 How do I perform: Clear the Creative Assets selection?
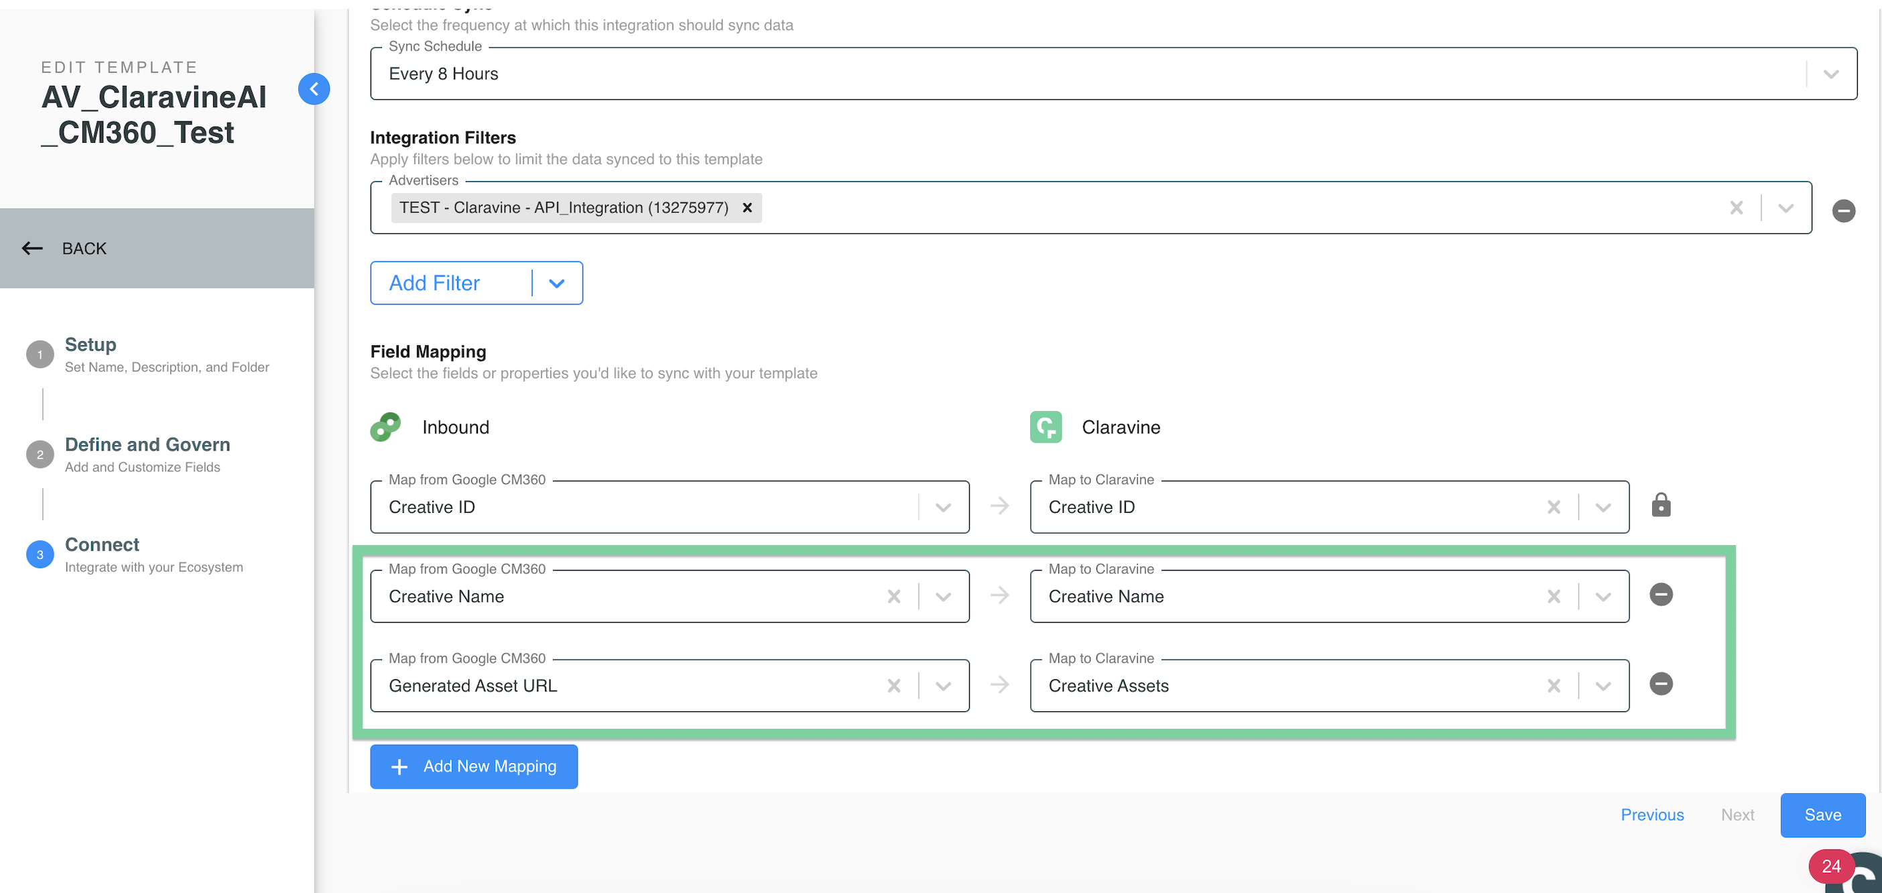click(1554, 685)
